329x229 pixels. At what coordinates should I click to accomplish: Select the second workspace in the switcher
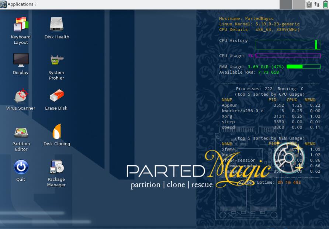299,4
